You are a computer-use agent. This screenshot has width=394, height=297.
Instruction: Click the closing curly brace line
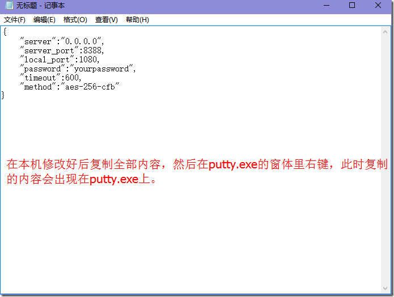pyautogui.click(x=3, y=95)
